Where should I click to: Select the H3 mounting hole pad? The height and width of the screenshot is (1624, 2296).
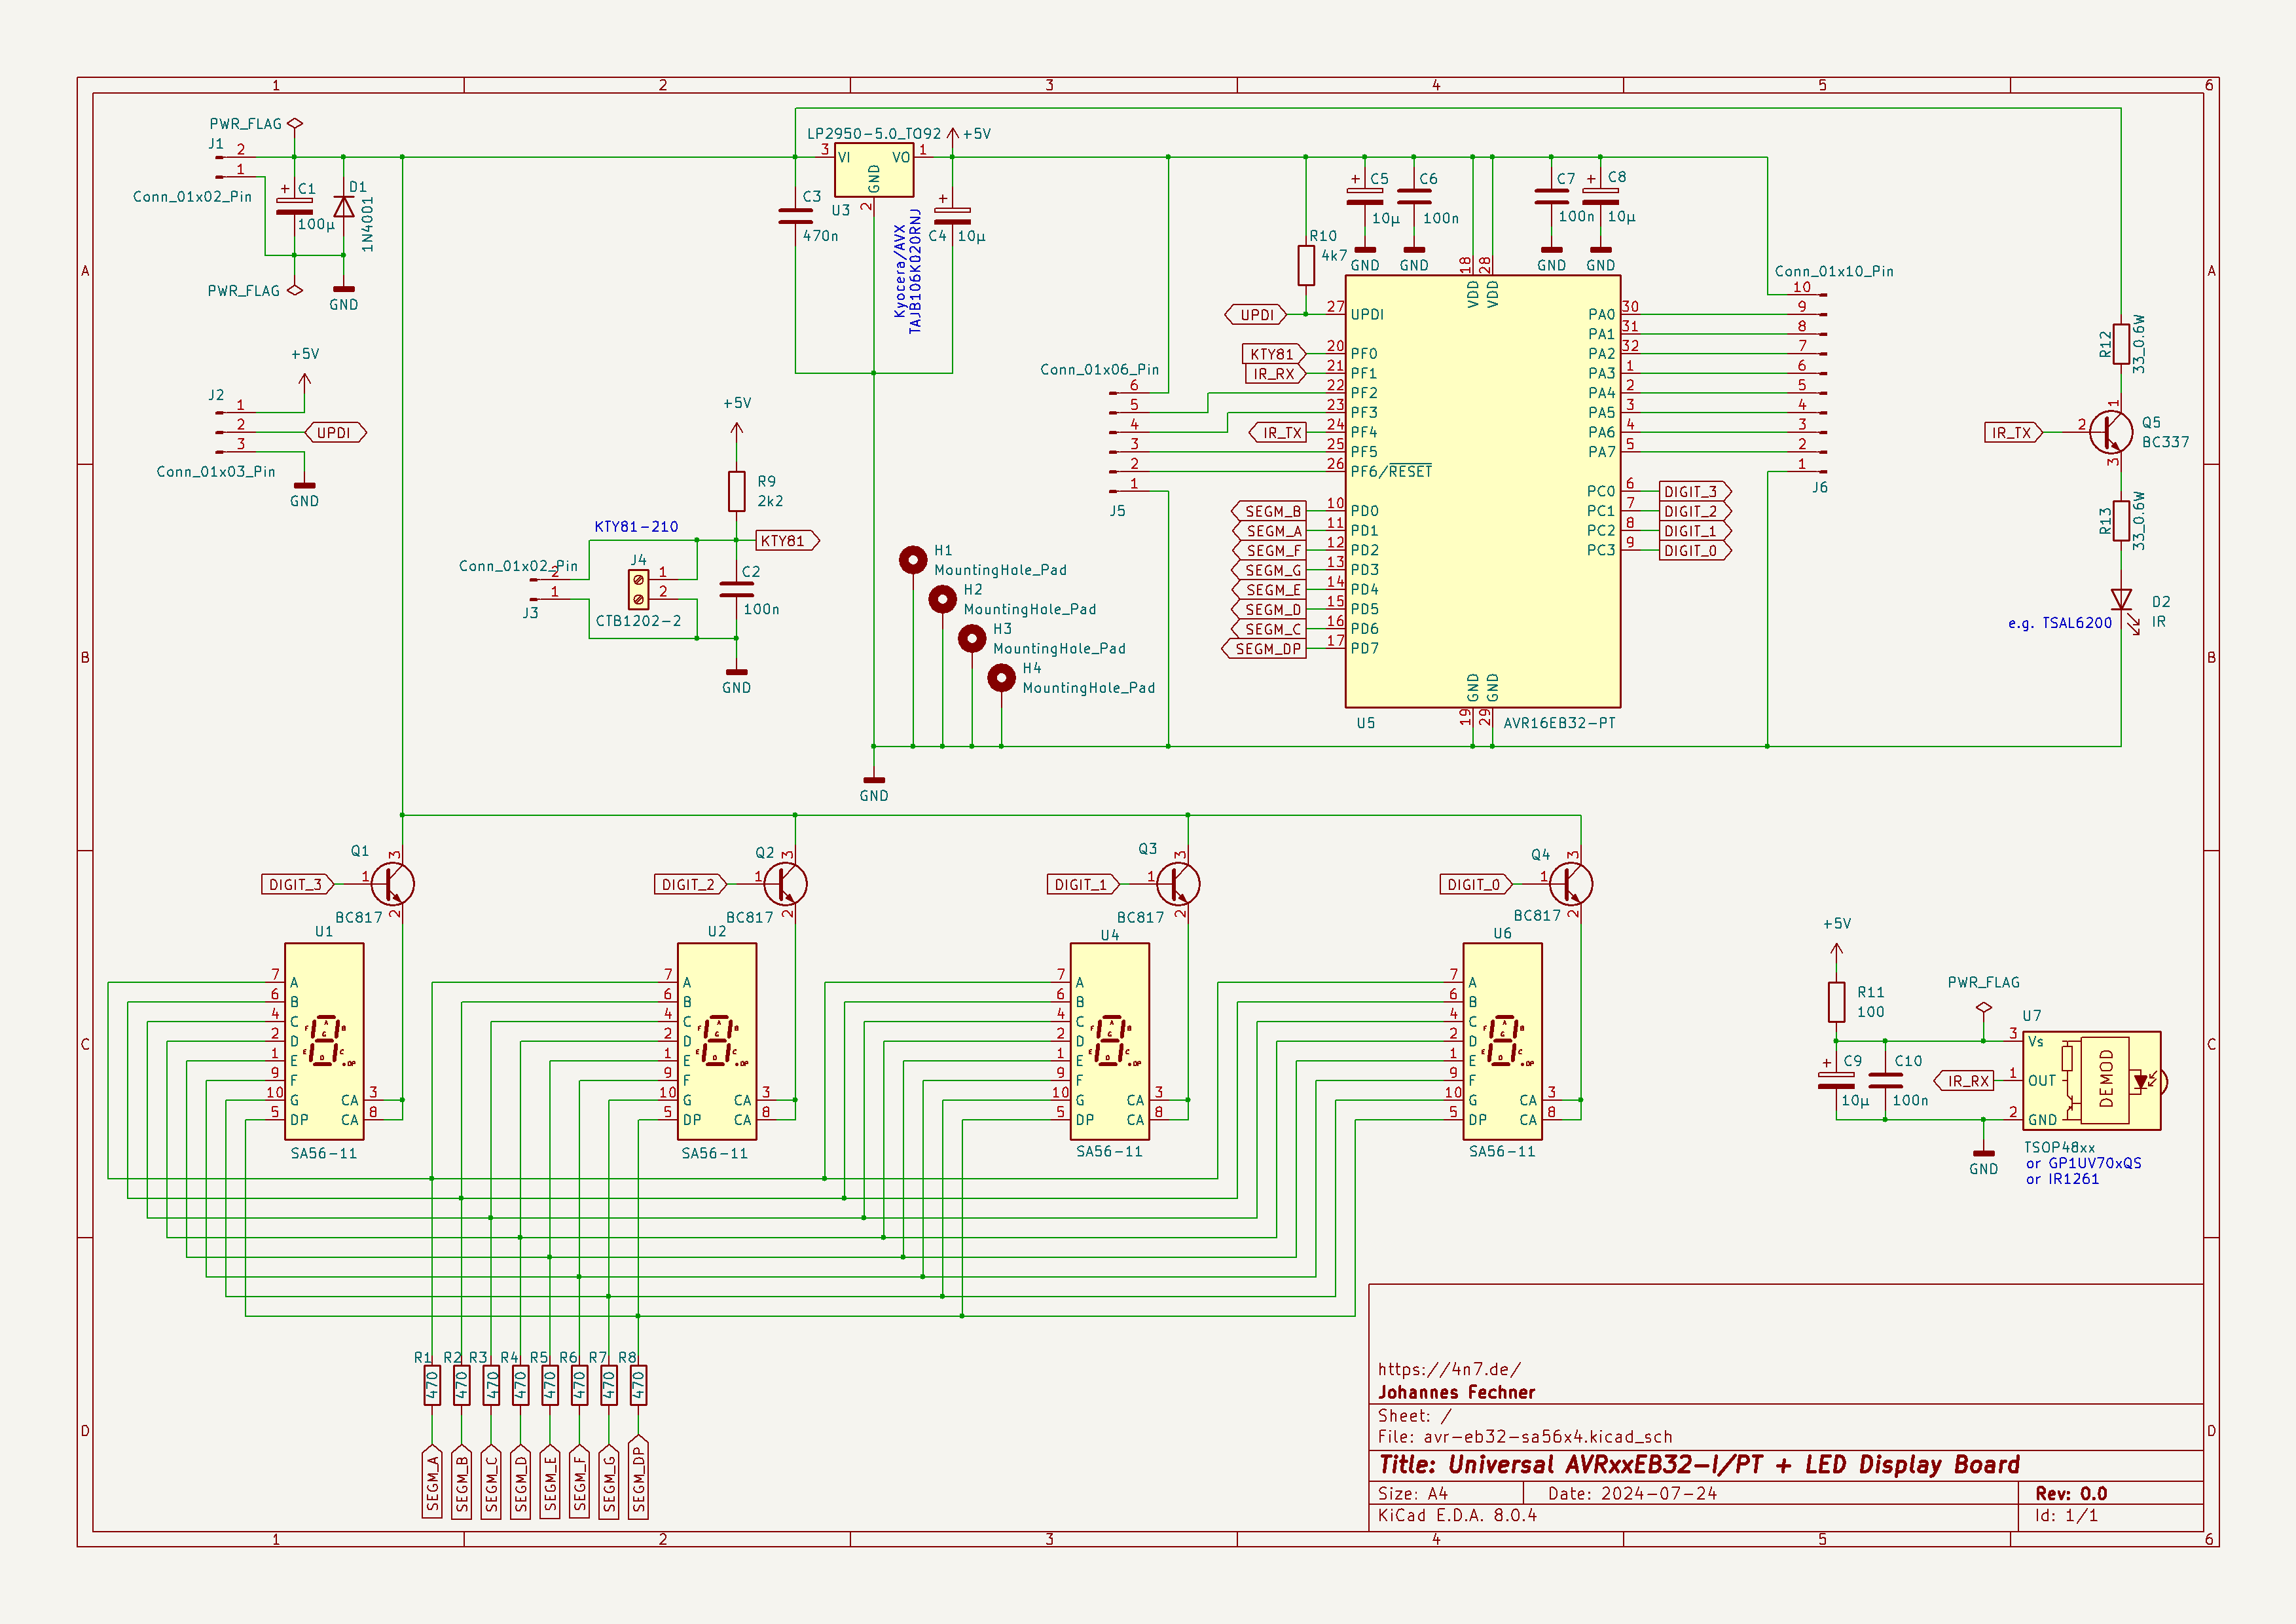coord(972,638)
